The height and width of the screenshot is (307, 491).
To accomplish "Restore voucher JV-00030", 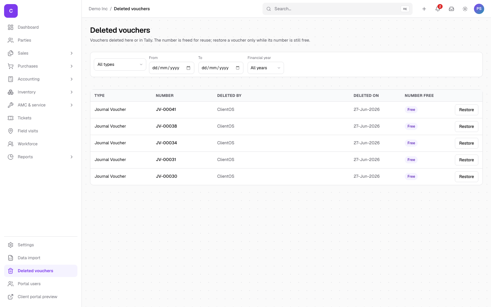I will [466, 177].
